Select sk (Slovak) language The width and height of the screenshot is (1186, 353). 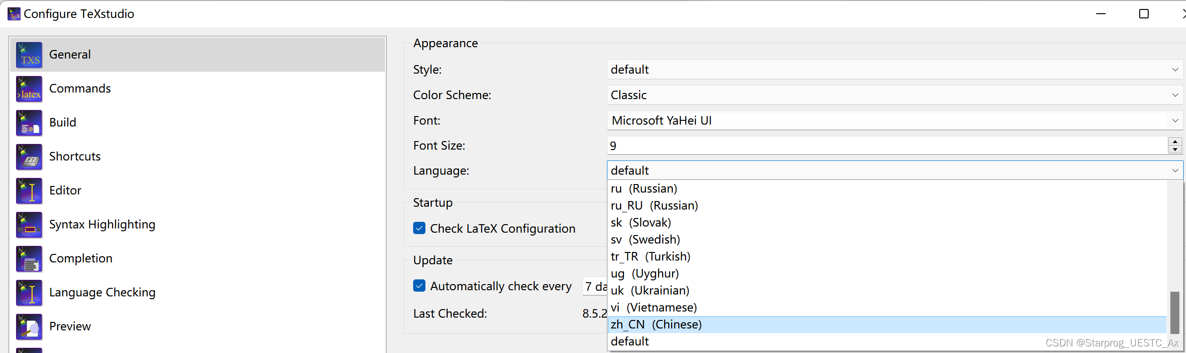pos(887,222)
